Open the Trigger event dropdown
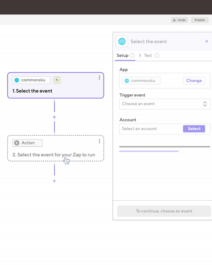The width and height of the screenshot is (212, 265). coord(161,104)
